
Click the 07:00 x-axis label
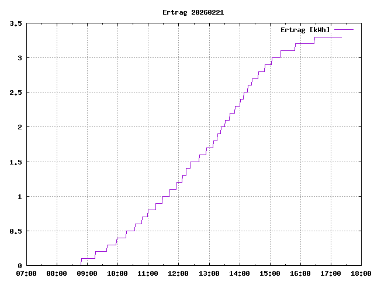26,273
